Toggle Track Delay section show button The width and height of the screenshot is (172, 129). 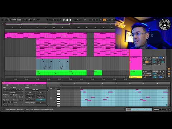tap(169, 76)
